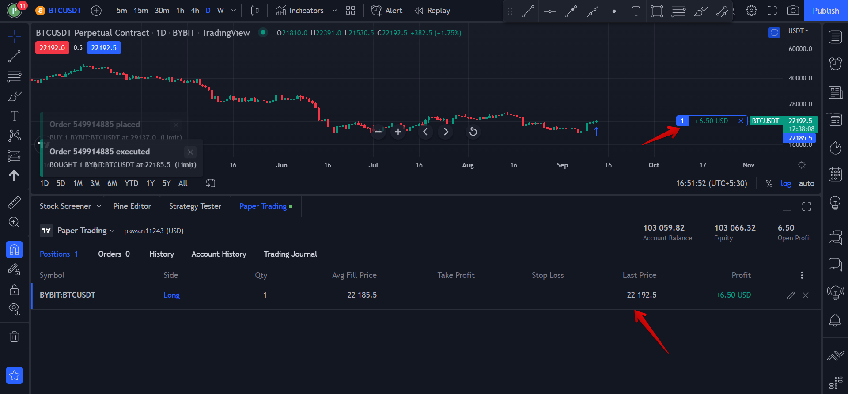Close position via X on chart position line

pyautogui.click(x=741, y=121)
